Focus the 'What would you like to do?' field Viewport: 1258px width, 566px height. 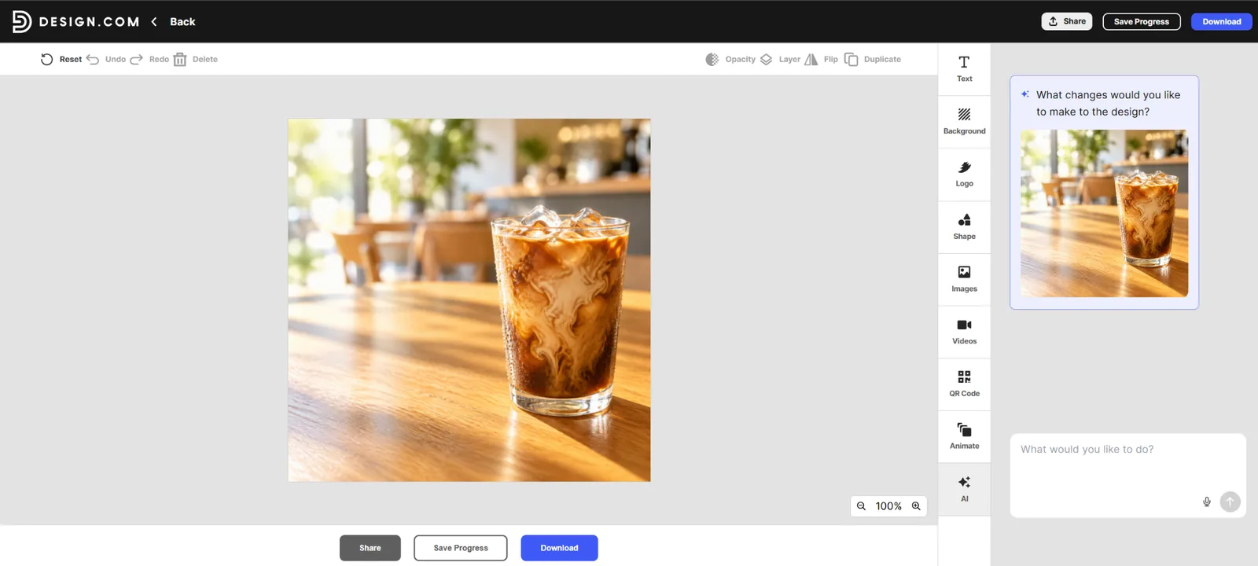click(x=1127, y=475)
